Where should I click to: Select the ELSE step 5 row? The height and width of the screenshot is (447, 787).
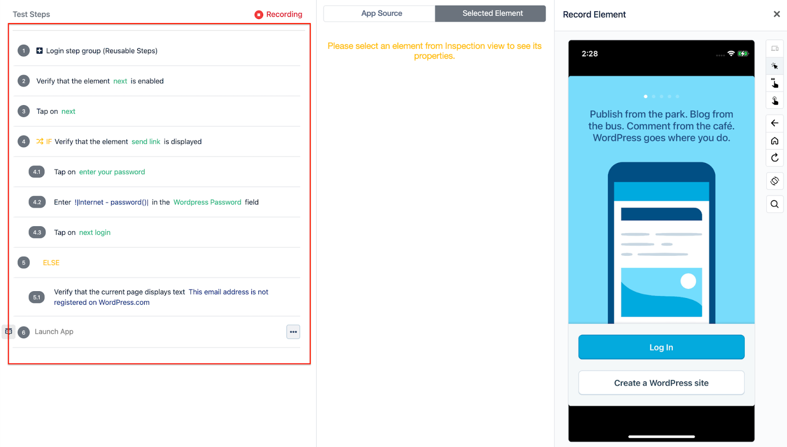click(x=157, y=263)
